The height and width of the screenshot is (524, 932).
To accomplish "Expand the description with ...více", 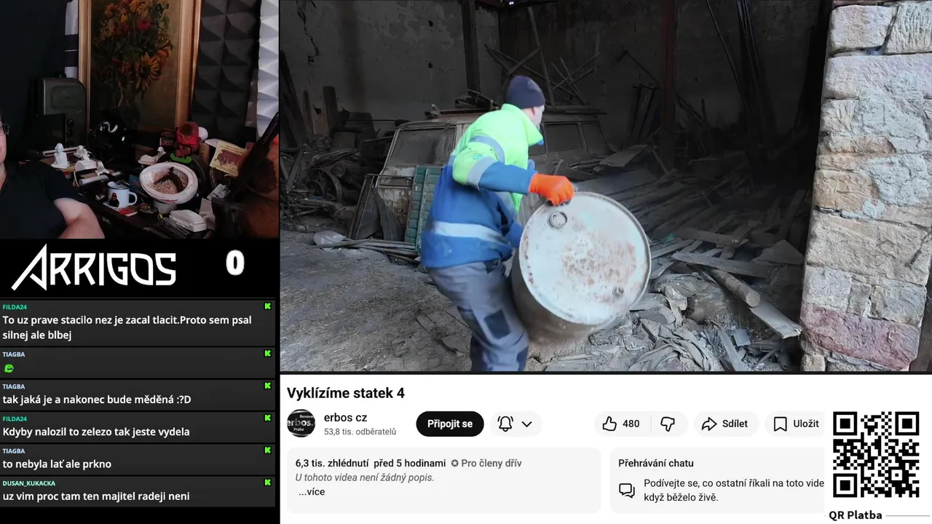I will pyautogui.click(x=312, y=492).
